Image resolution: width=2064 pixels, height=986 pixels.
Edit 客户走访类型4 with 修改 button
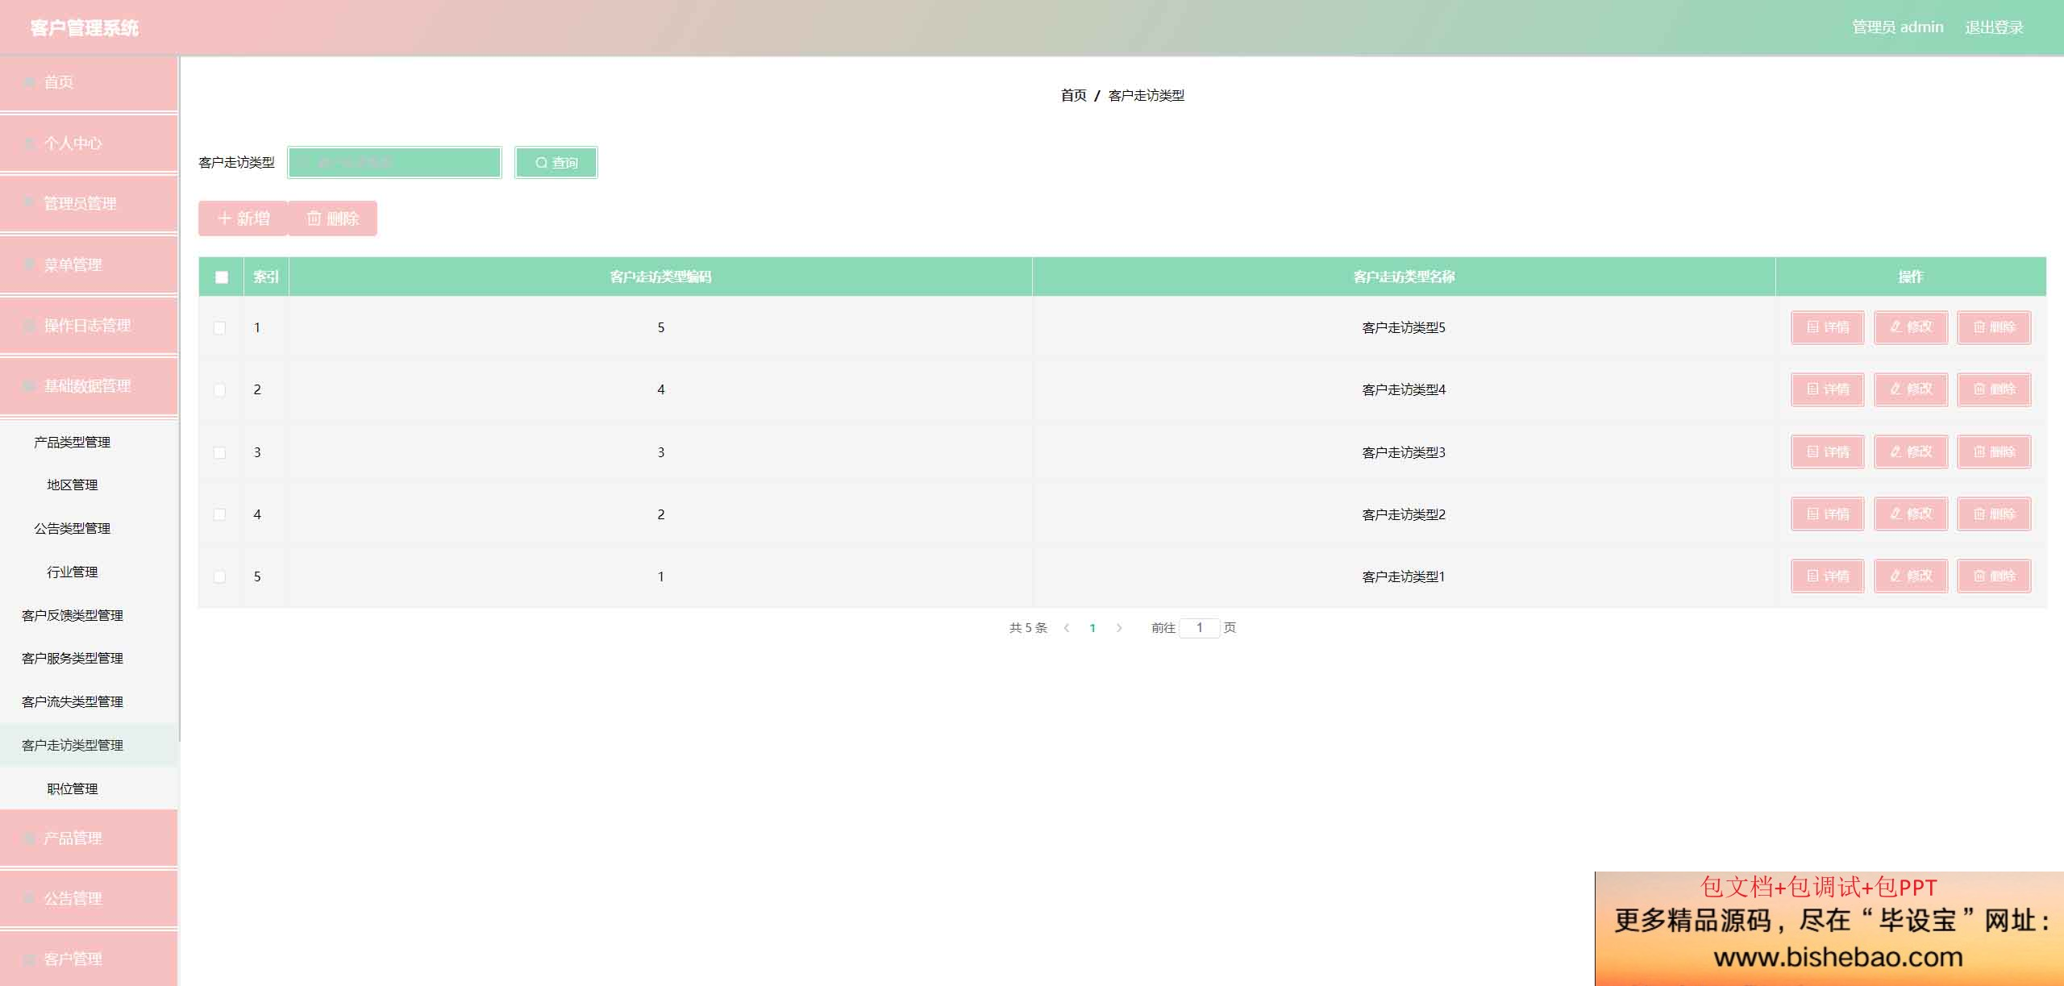(1911, 389)
